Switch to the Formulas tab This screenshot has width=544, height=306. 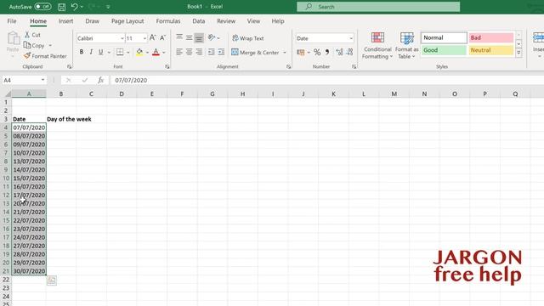click(168, 21)
